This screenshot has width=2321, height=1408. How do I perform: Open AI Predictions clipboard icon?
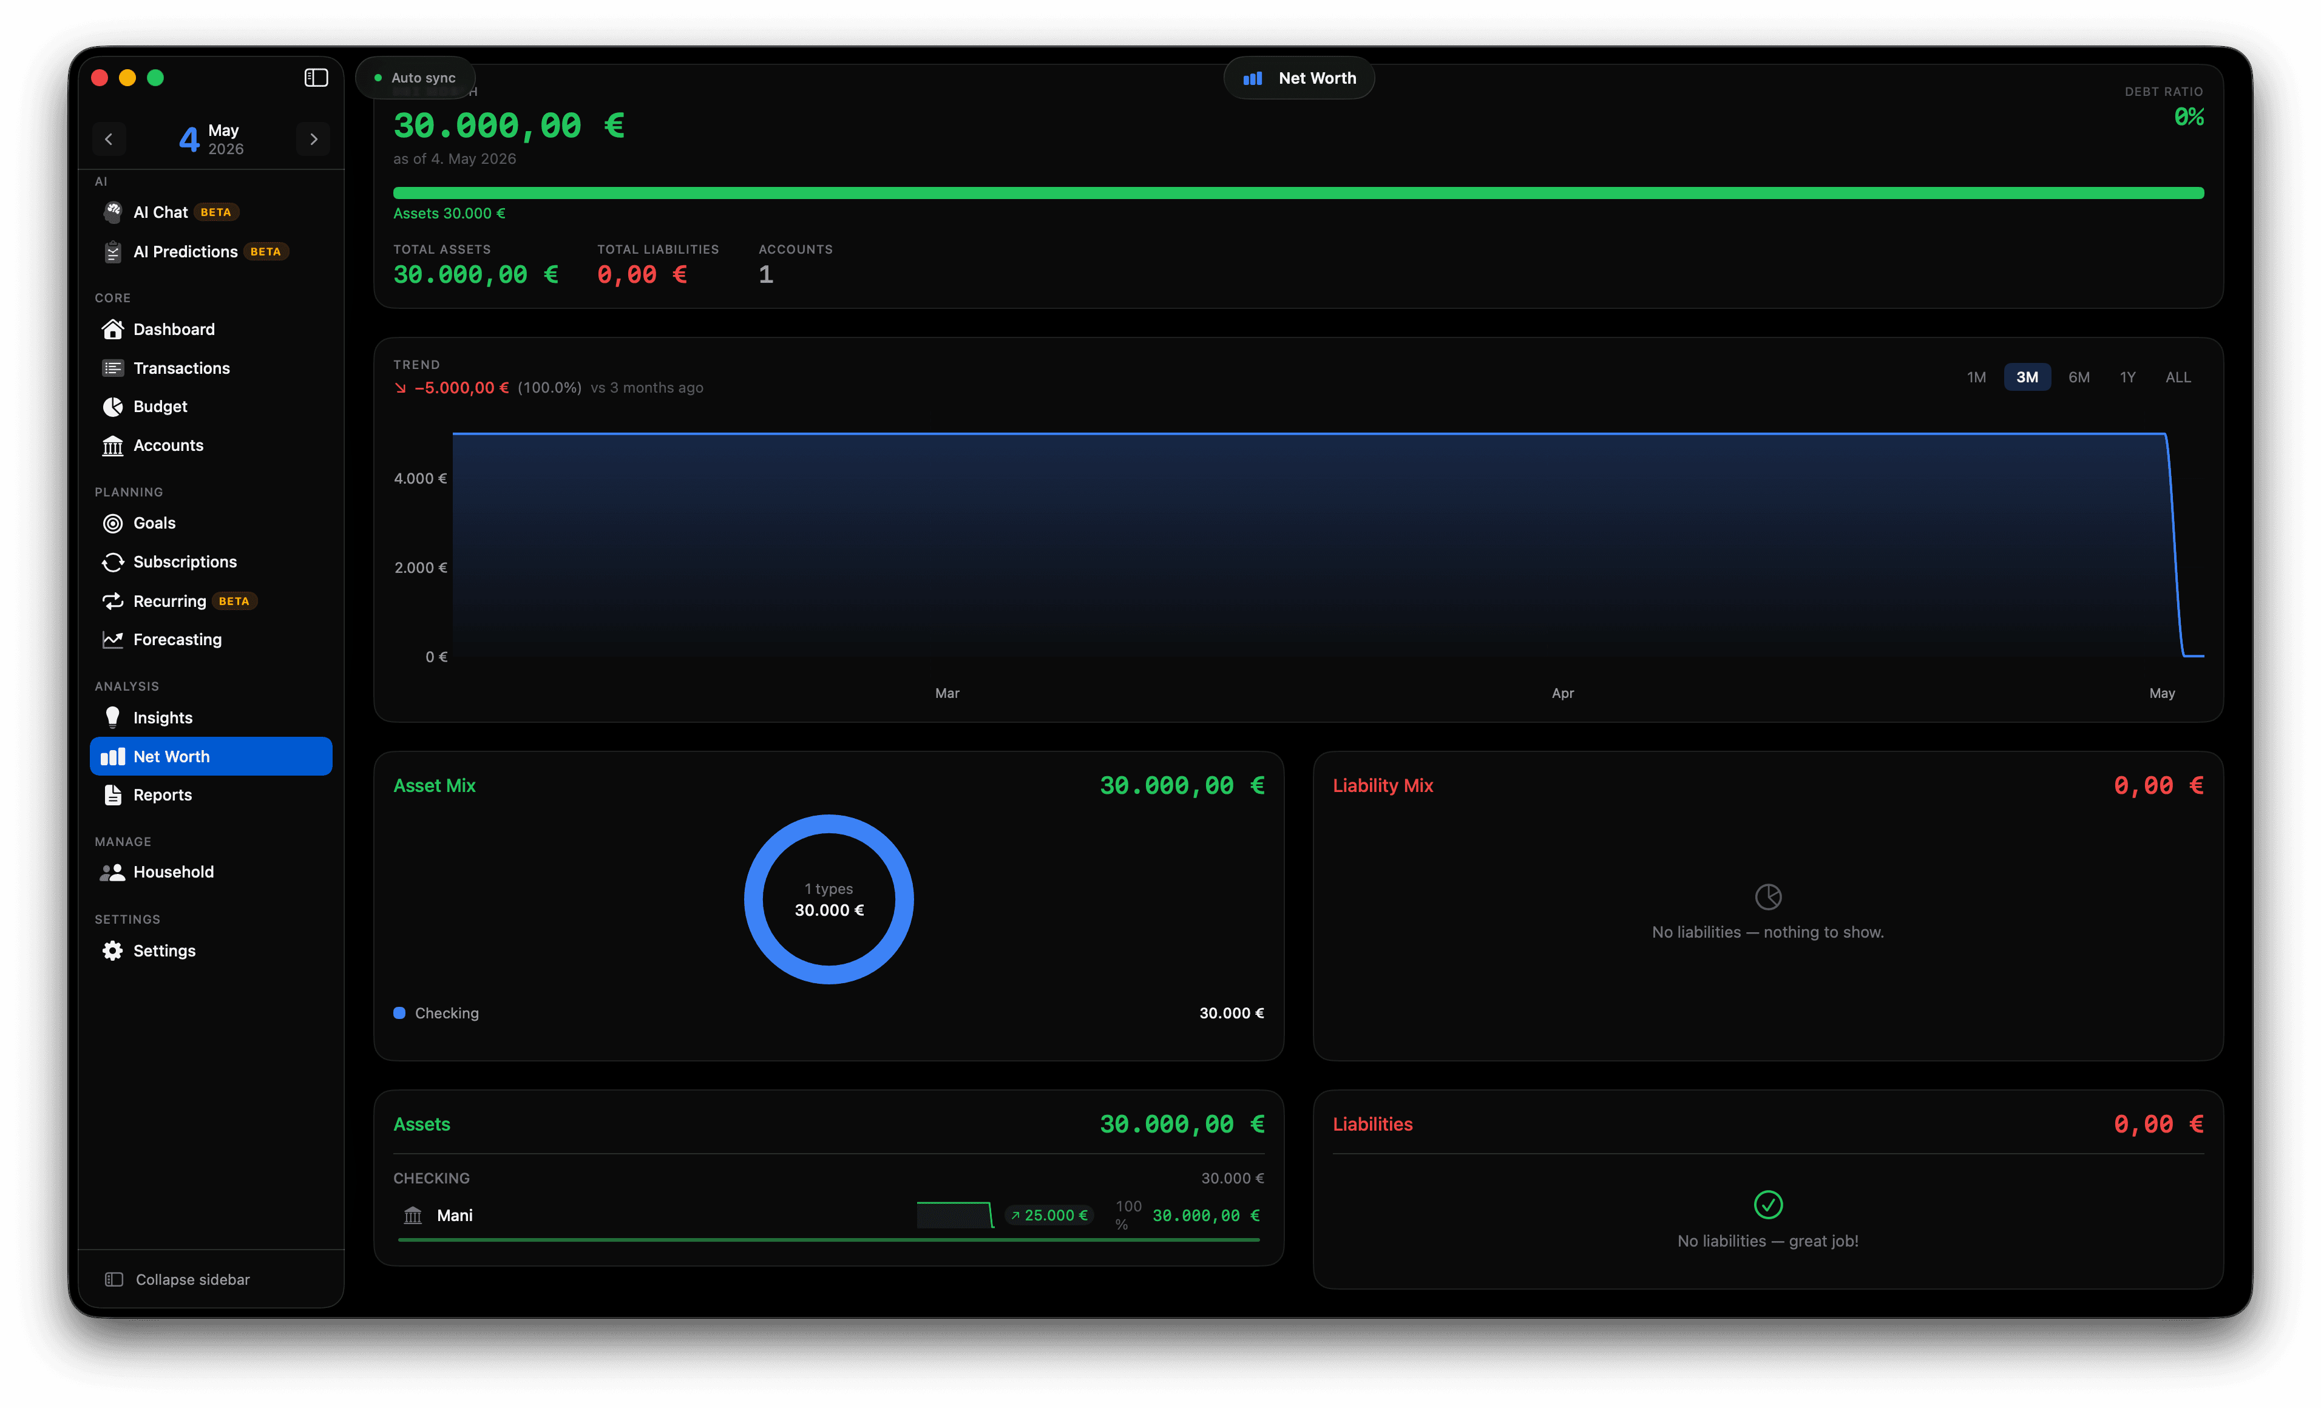point(113,251)
